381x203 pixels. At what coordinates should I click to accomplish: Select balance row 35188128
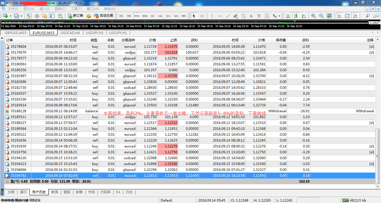(x=190, y=111)
